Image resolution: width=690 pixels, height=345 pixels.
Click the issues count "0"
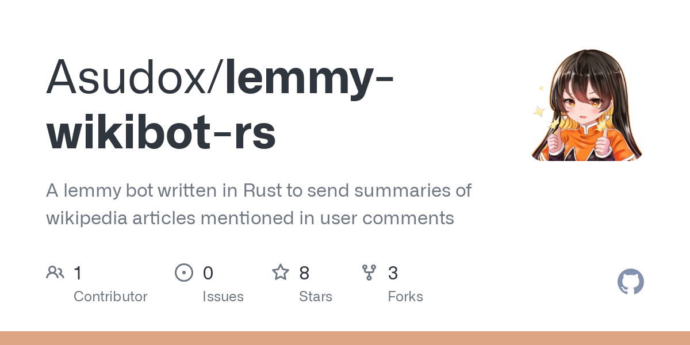[208, 273]
